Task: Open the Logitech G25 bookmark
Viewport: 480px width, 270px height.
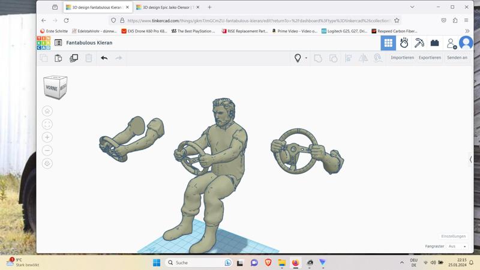Action: [344, 31]
